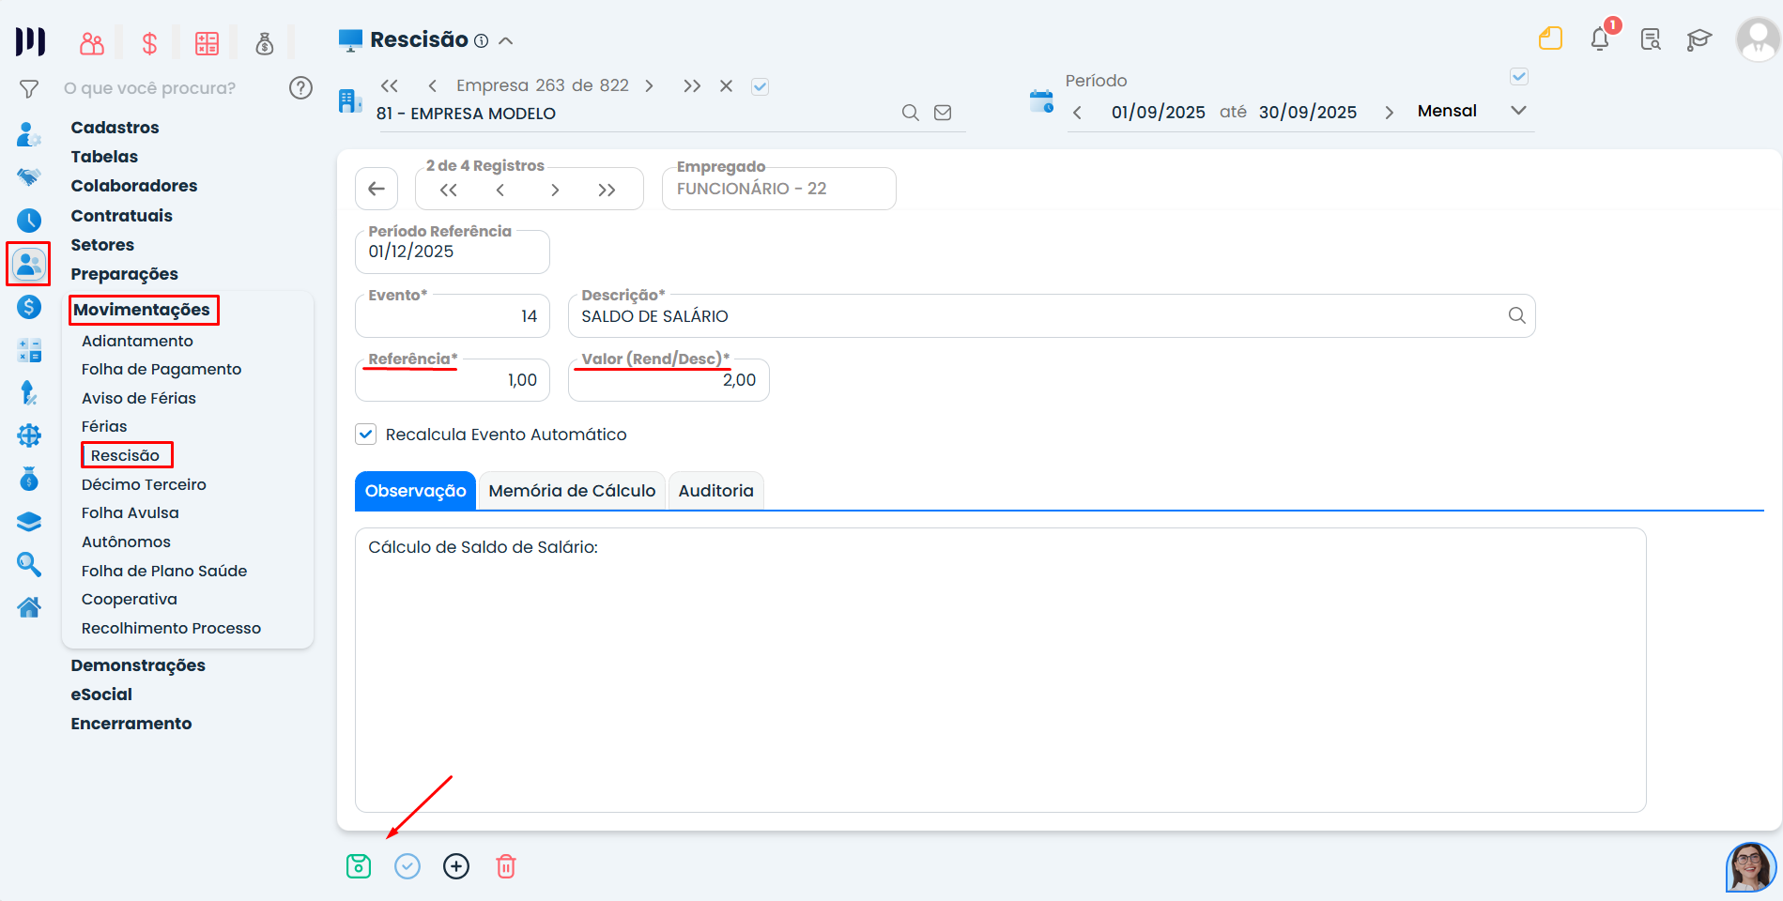Click the search field O que você procura

150,87
